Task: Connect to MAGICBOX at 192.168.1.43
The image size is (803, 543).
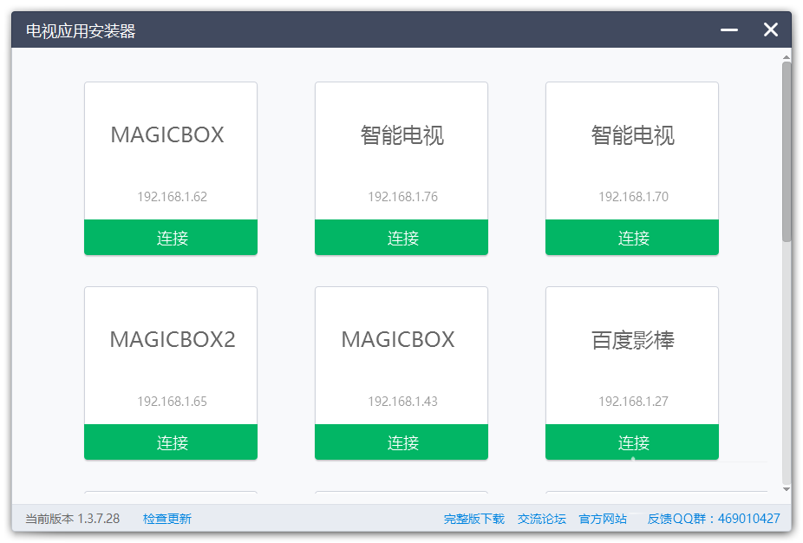Action: tap(401, 442)
